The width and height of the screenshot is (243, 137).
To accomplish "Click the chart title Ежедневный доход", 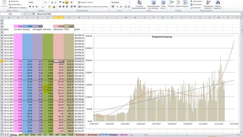I will coord(162,37).
